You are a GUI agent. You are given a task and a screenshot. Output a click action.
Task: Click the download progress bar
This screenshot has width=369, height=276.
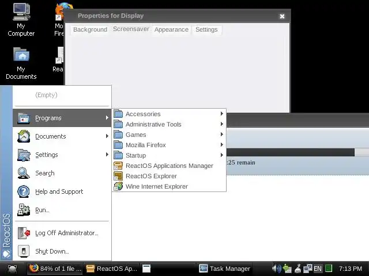click(x=298, y=152)
